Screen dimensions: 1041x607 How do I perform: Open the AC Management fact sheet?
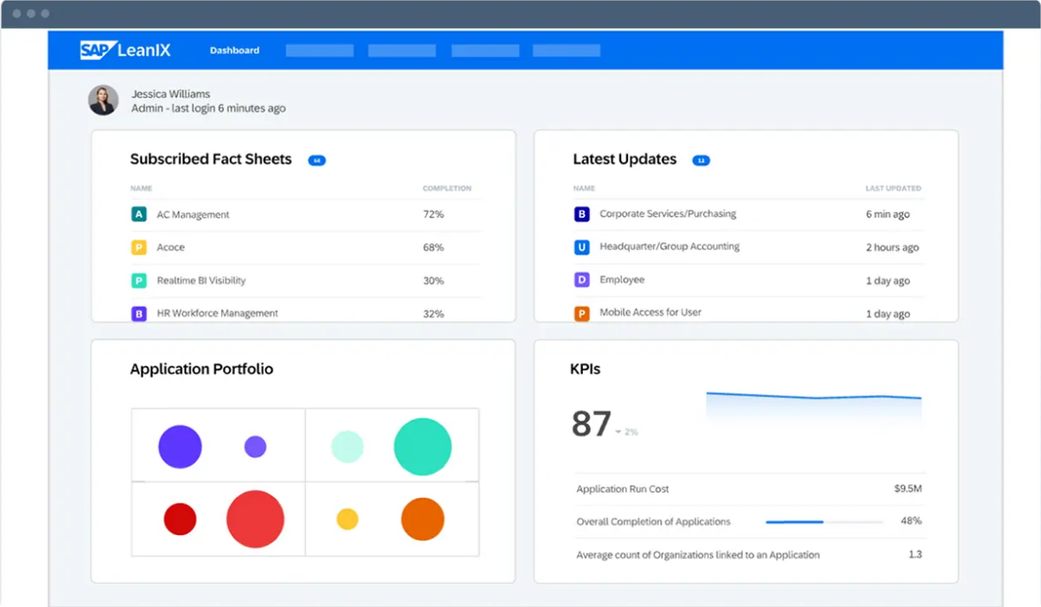[193, 214]
